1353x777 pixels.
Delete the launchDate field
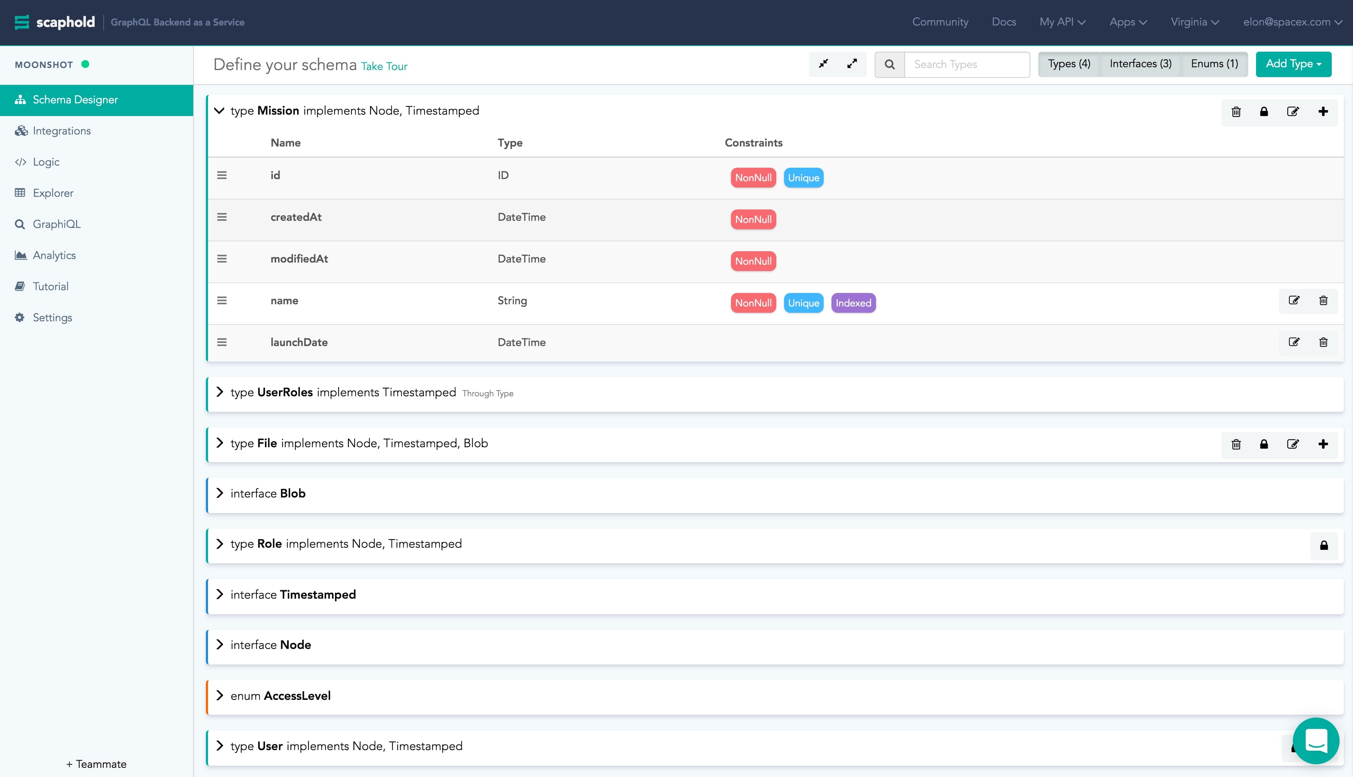tap(1323, 342)
